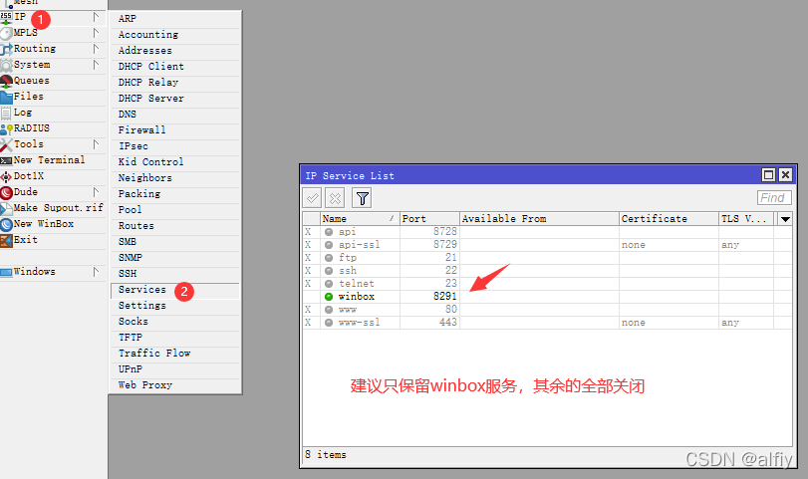Select the winbox service row name
Viewport: 808px width, 479px height.
(357, 297)
